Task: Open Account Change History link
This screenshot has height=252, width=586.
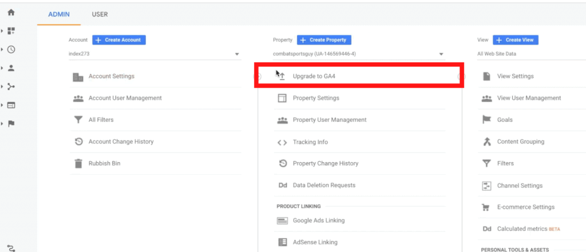Action: (x=121, y=142)
